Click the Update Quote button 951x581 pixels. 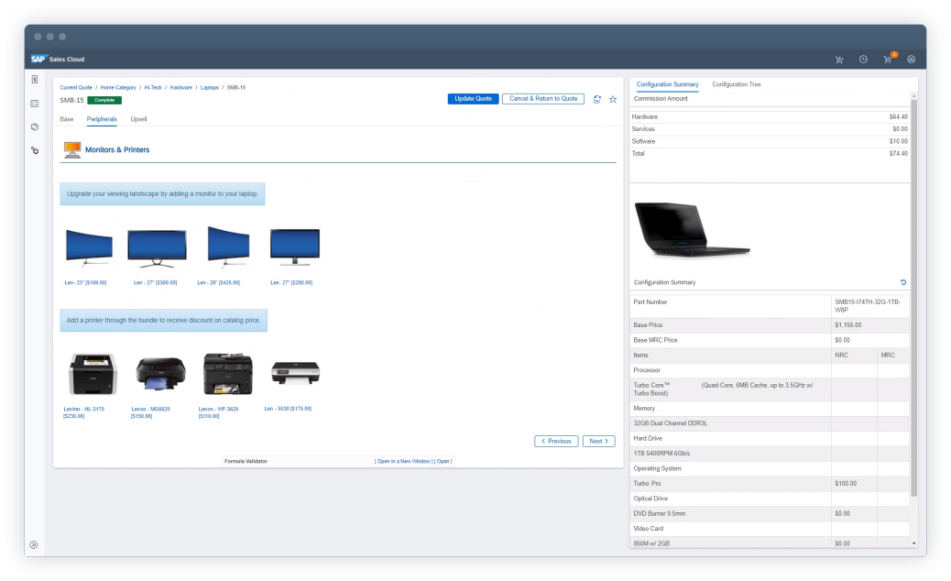point(473,99)
